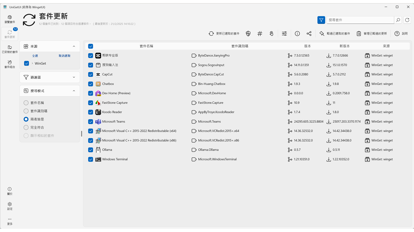Uncheck the Ollama package checkbox
Screen dimensions: 414x232
pyautogui.click(x=91, y=150)
